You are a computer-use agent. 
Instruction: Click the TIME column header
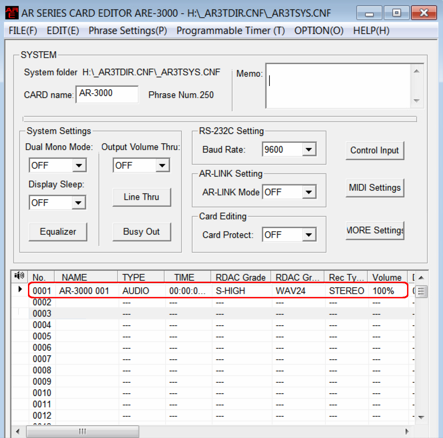(x=188, y=277)
